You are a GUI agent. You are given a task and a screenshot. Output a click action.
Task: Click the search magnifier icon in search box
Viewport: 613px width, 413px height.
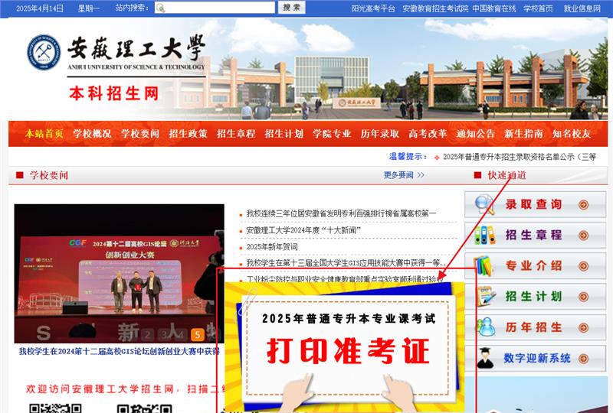(160, 8)
